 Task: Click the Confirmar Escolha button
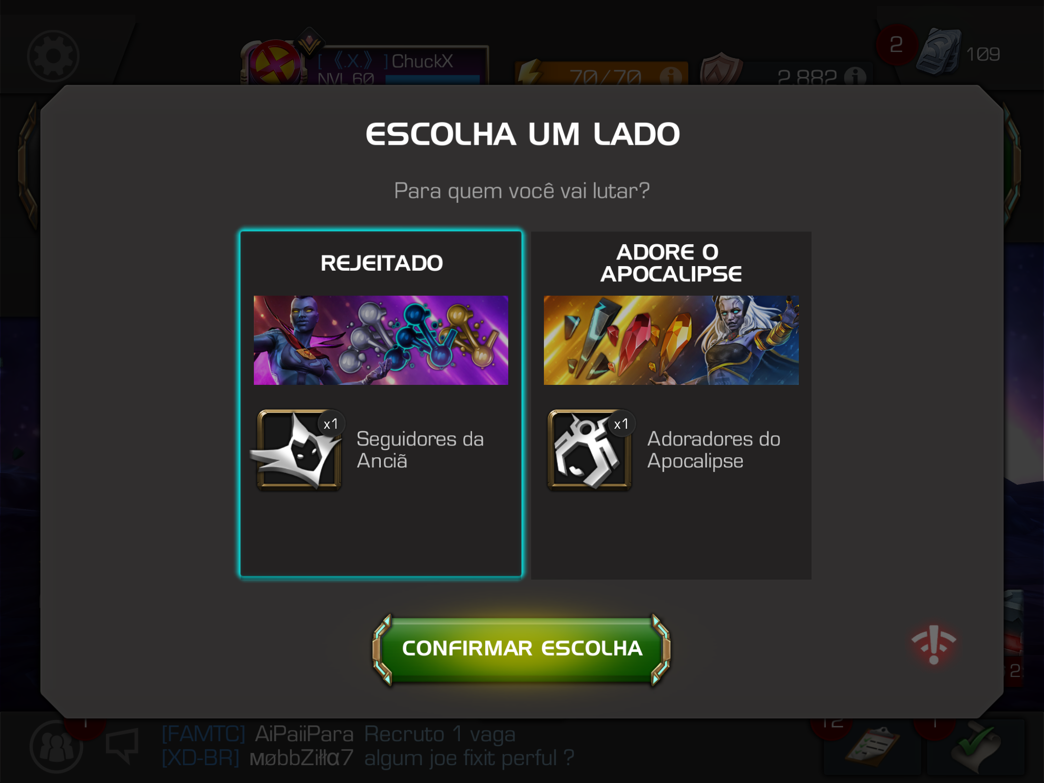point(522,648)
